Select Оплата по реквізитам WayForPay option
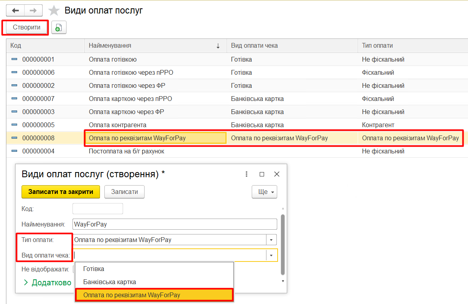The width and height of the screenshot is (468, 304). pyautogui.click(x=131, y=295)
